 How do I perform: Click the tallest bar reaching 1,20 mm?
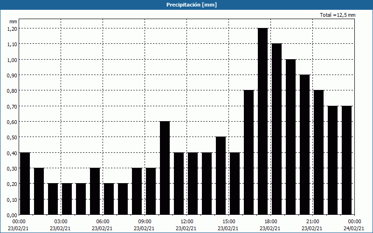point(262,122)
